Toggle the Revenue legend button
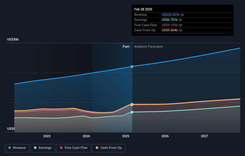 pos(17,148)
